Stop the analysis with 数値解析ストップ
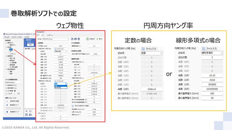 tap(13, 112)
